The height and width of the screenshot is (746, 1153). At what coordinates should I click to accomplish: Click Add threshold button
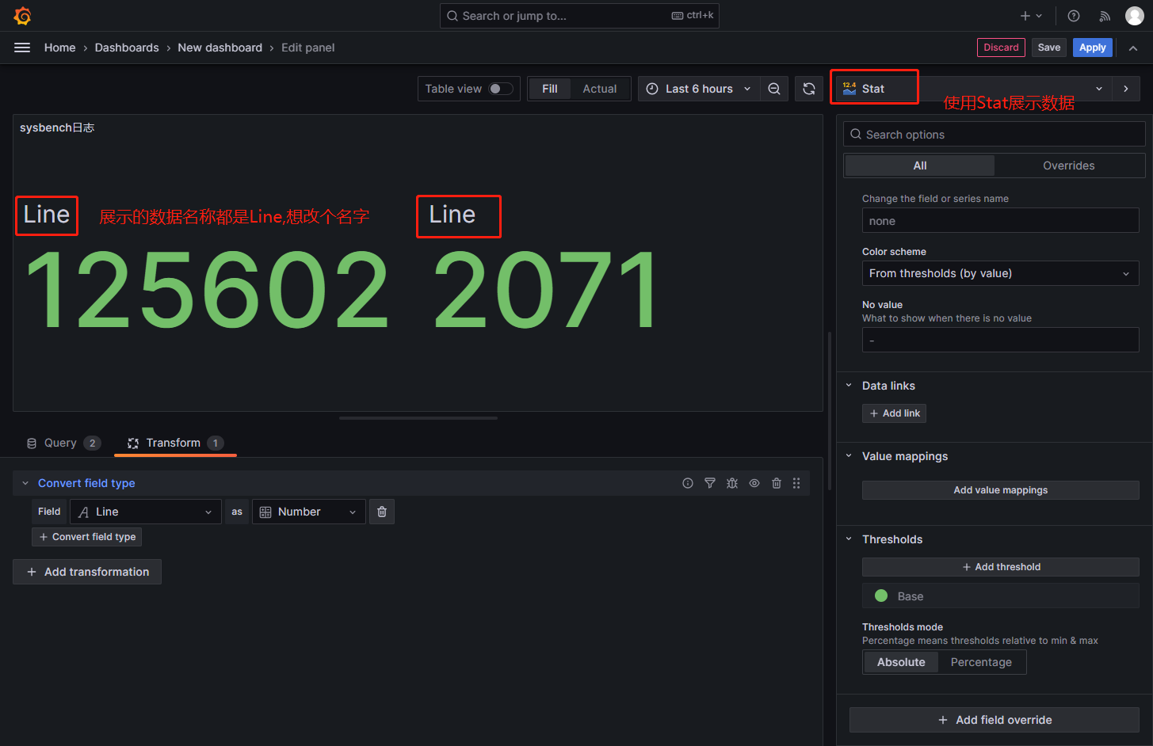[x=1000, y=567]
